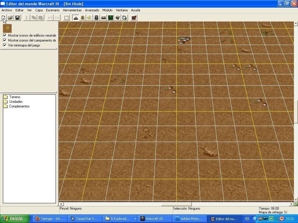Toggle Mostrar iconos del campamento checkbox
This screenshot has width=298, height=223.
5,40
